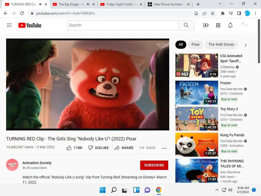The width and height of the screenshot is (261, 196).
Task: Open more actions three-dot menu under video
Action: point(164,148)
